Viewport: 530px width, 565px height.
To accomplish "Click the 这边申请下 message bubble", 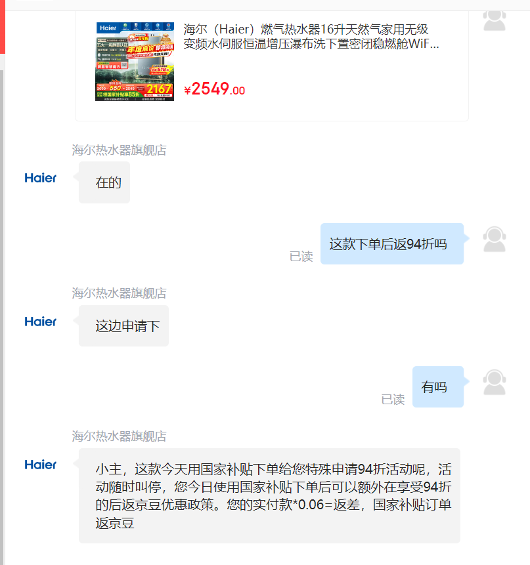I will click(x=123, y=325).
